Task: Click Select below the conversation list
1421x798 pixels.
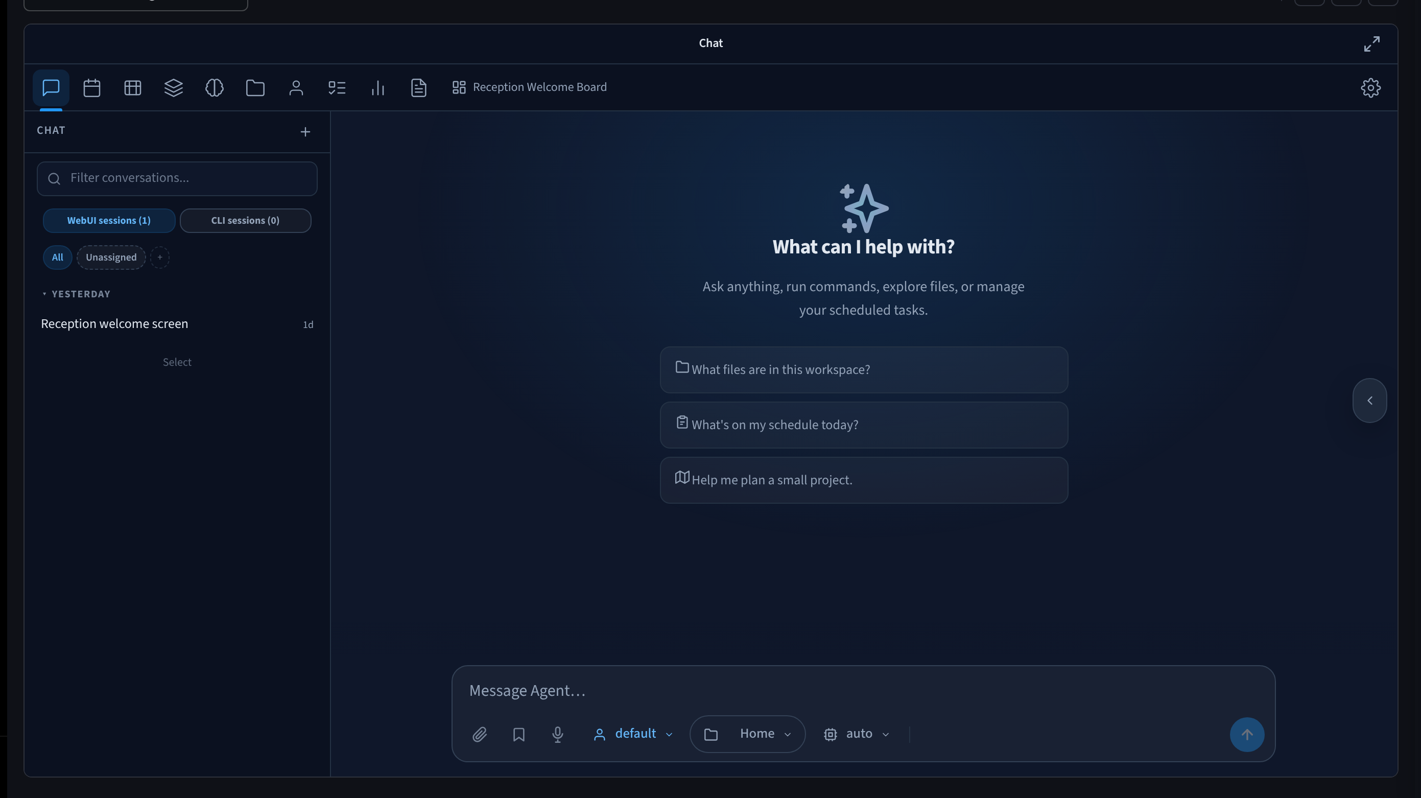Action: click(x=177, y=362)
